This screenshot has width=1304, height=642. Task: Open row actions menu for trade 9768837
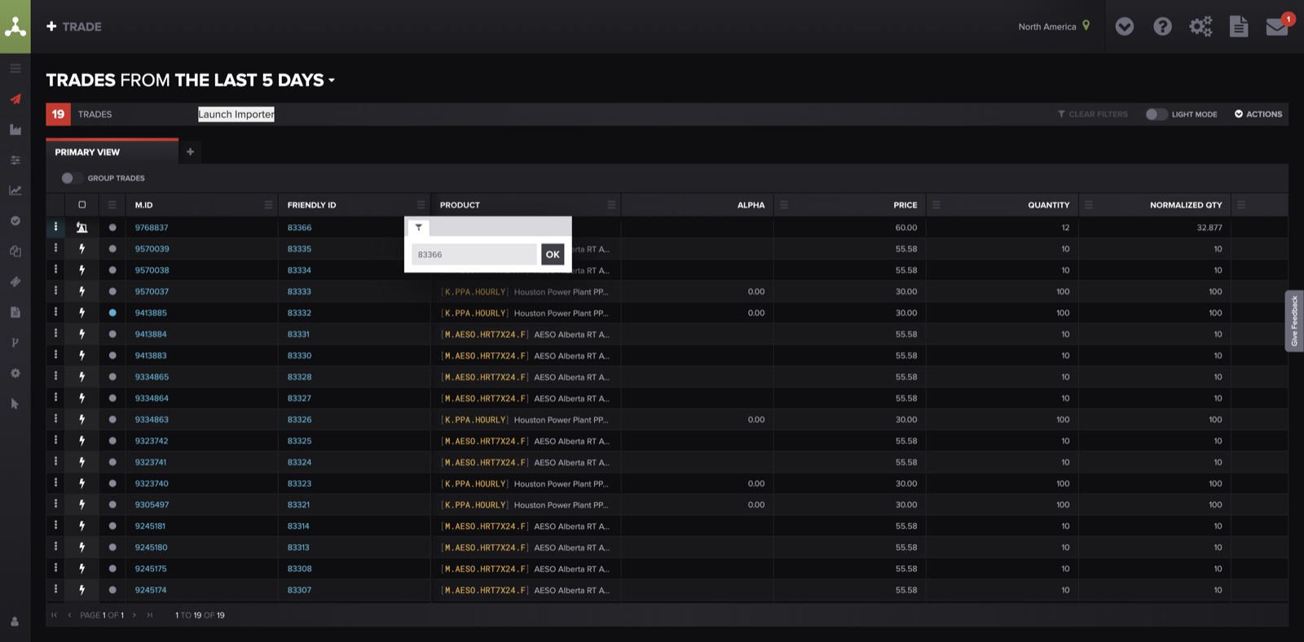coord(55,226)
